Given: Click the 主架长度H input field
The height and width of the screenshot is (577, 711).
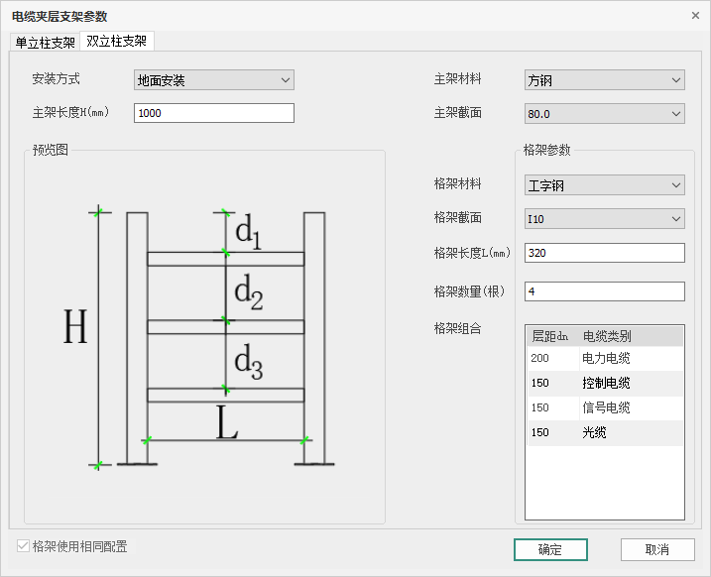Looking at the screenshot, I should click(214, 113).
